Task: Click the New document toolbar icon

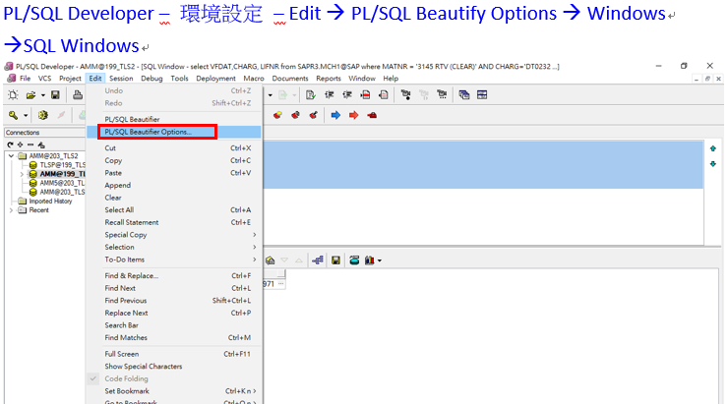Action: [x=13, y=95]
